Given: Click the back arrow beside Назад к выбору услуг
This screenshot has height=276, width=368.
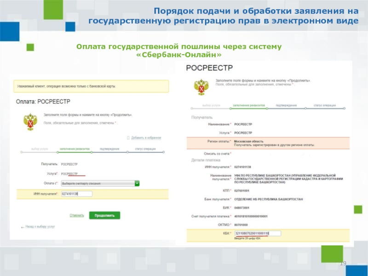Looking at the screenshot, I should [23, 227].
